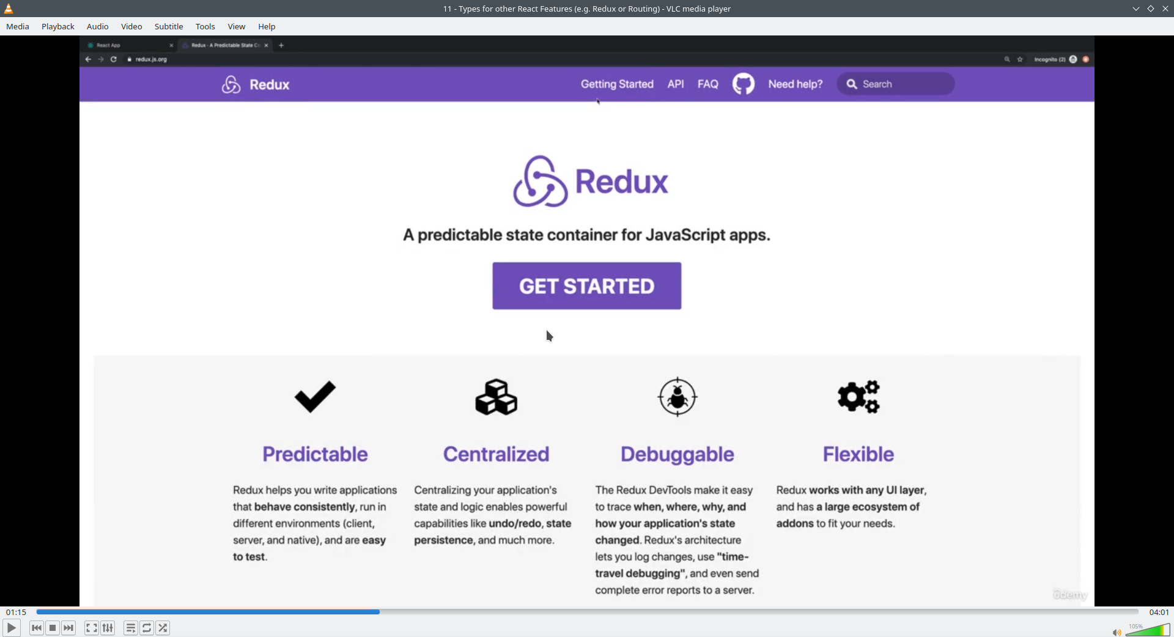
Task: Skip to next media track
Action: [x=68, y=628]
